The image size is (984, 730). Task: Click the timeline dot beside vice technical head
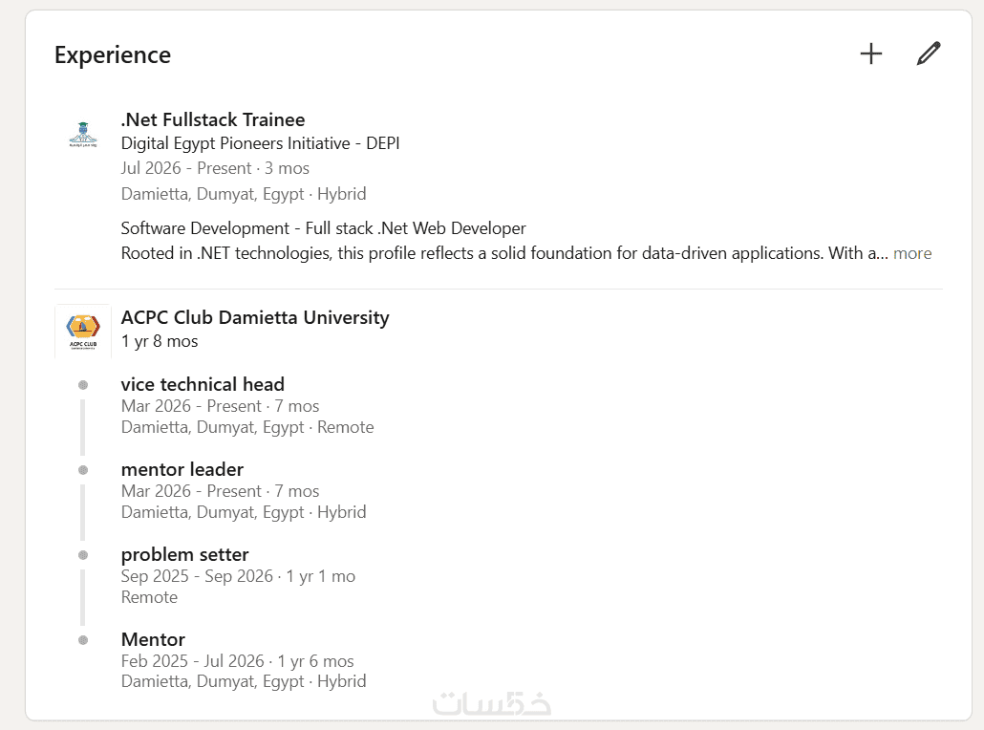coord(83,385)
